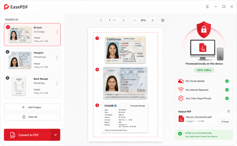Go to next page arrow

(x=123, y=20)
